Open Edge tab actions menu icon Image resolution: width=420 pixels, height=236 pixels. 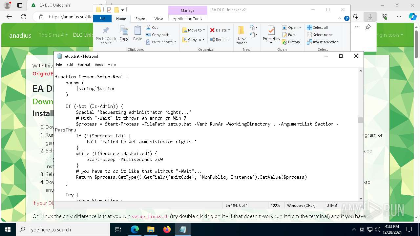tap(20, 5)
